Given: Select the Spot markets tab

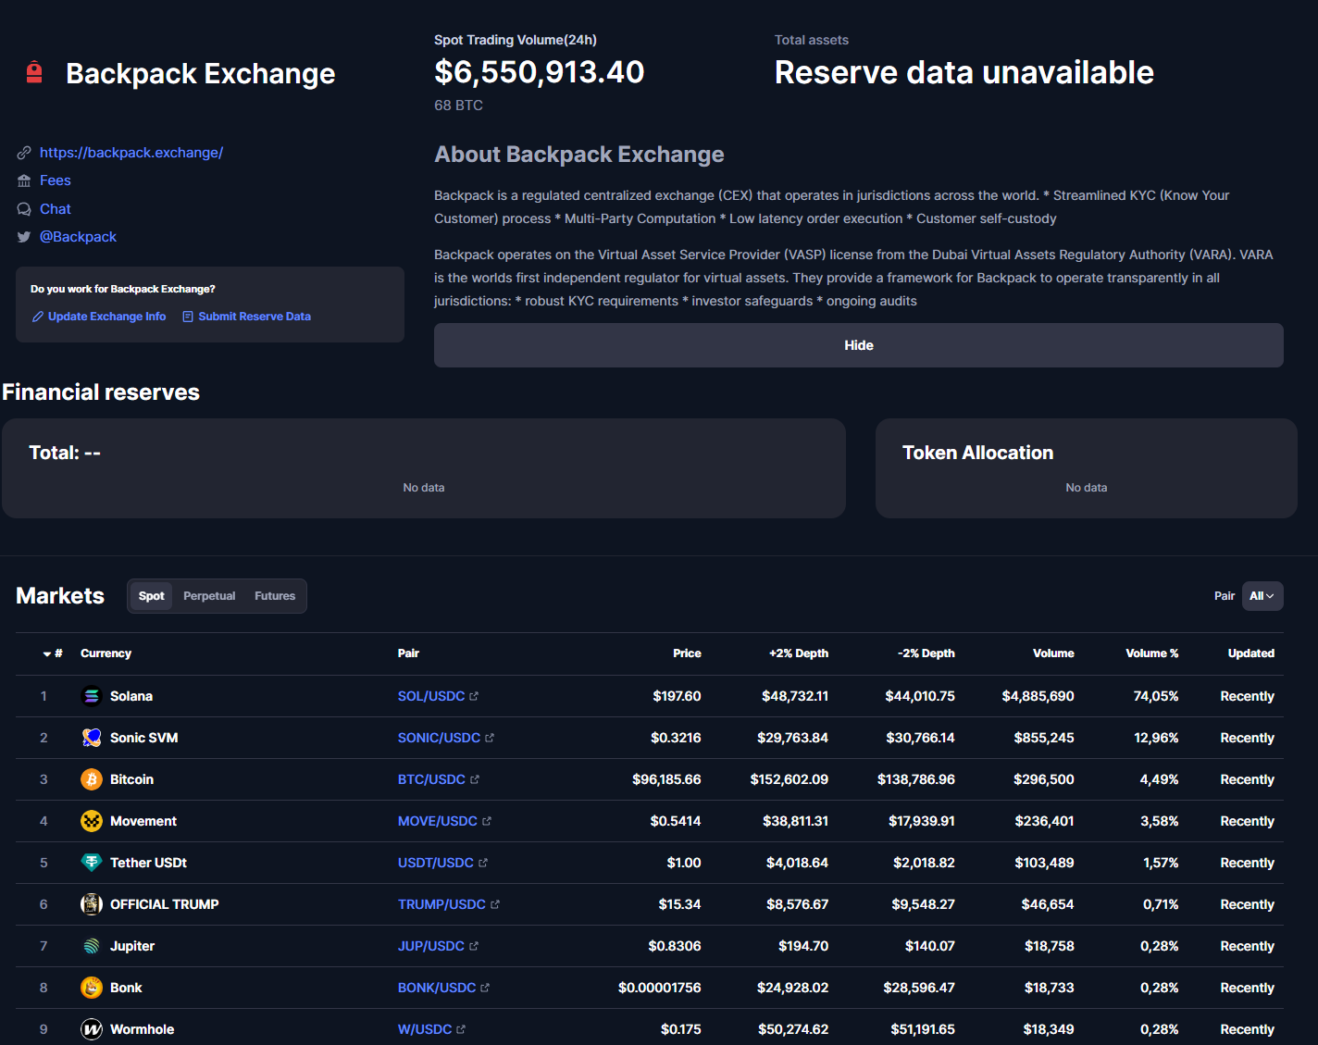Looking at the screenshot, I should 151,596.
